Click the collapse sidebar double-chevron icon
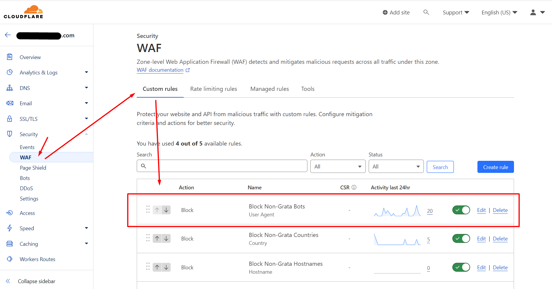This screenshot has height=289, width=552. [8, 281]
